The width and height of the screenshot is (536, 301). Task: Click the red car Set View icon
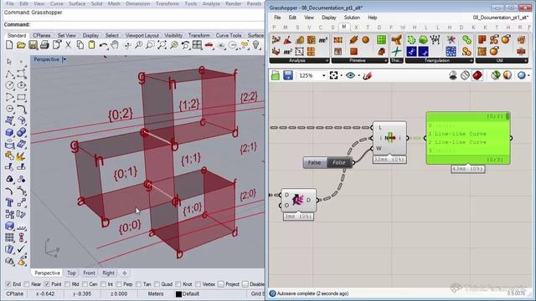tap(209, 45)
